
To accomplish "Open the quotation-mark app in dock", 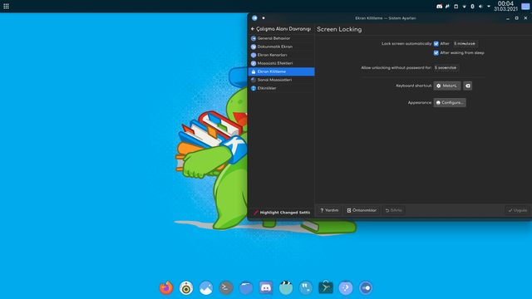I will point(306,288).
